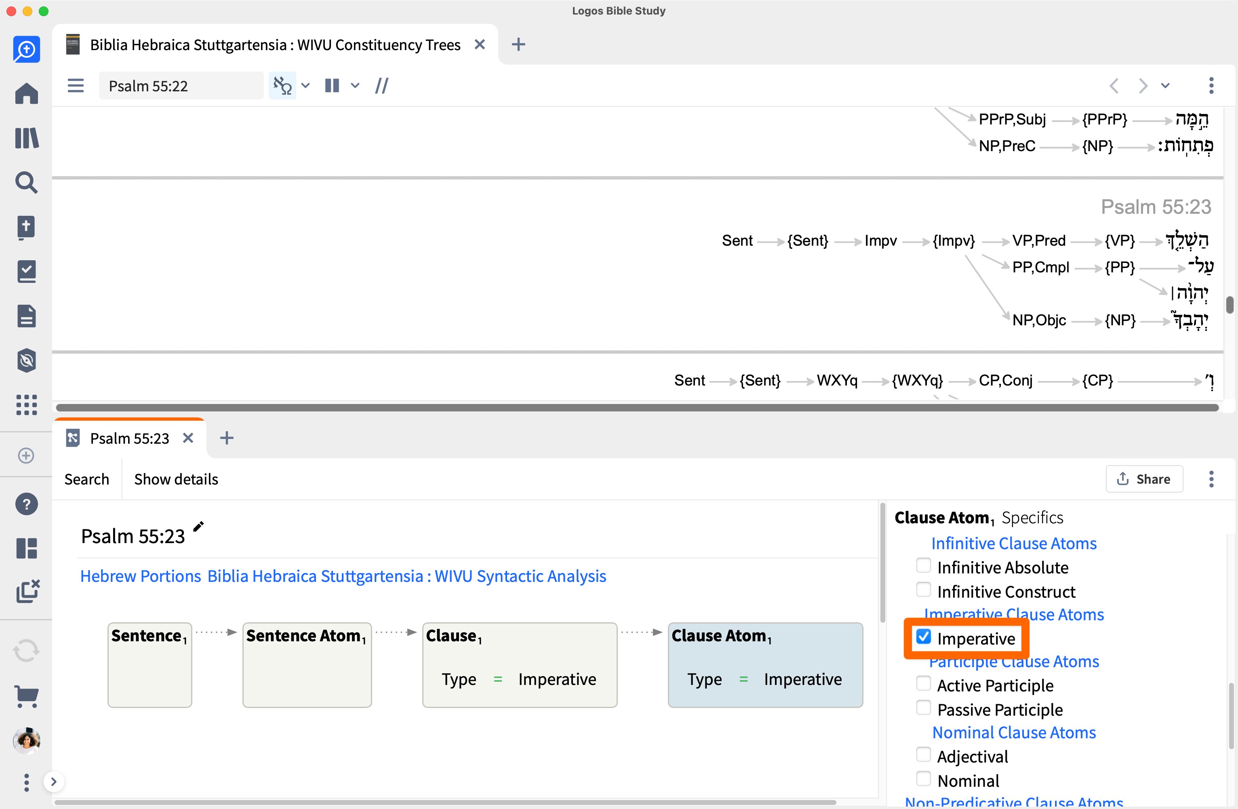Click the circled plus add-shortcut icon

pyautogui.click(x=26, y=456)
